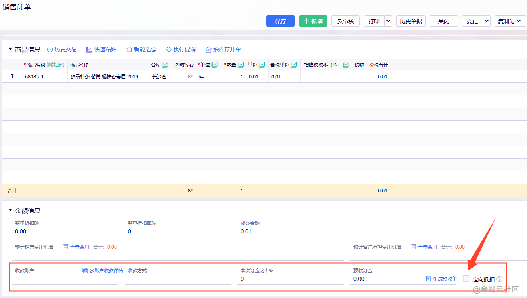Click product code cell 68085-1

pos(45,76)
